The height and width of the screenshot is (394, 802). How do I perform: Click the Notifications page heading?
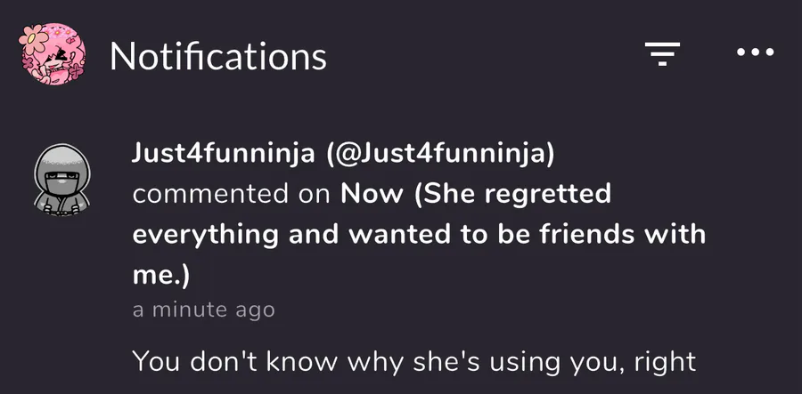tap(218, 56)
